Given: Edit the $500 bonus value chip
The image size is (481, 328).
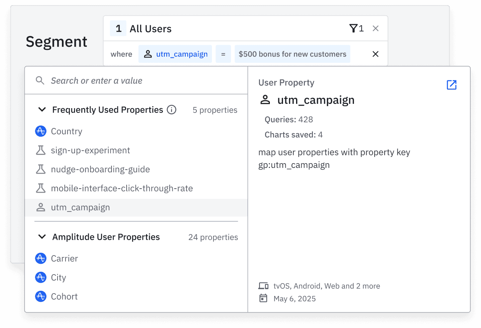Looking at the screenshot, I should point(292,54).
